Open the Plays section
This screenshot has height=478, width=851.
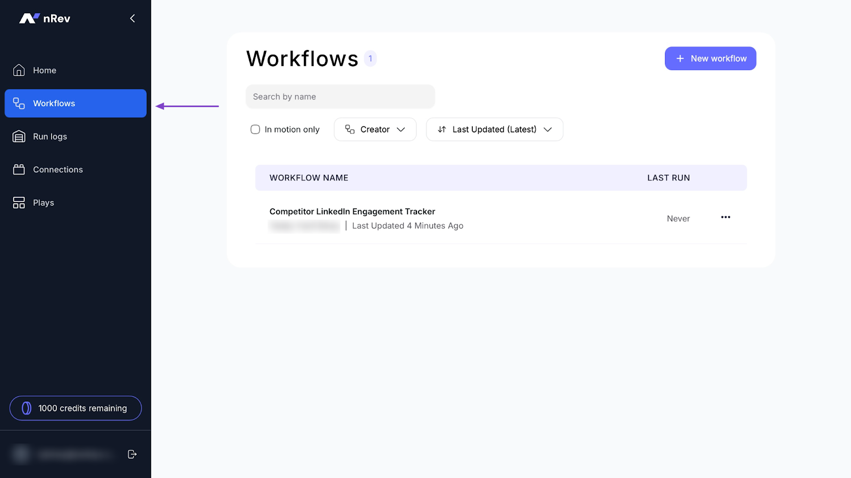click(x=76, y=203)
